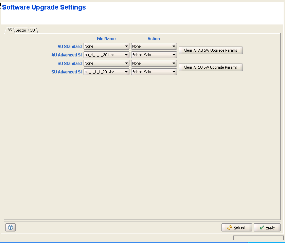Switch to the SU tab
Image resolution: width=285 pixels, height=243 pixels.
point(33,30)
